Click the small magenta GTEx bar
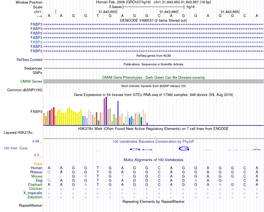This screenshot has width=264, height=212. (147, 124)
